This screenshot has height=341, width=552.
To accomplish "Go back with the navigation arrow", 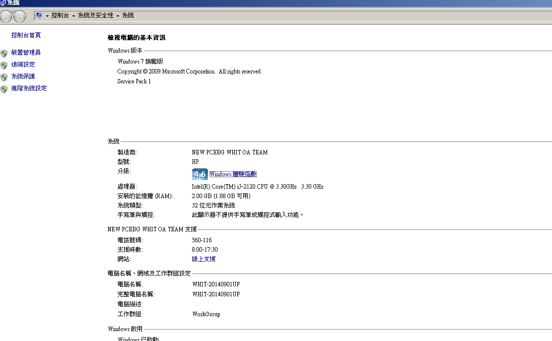I will 5,16.
